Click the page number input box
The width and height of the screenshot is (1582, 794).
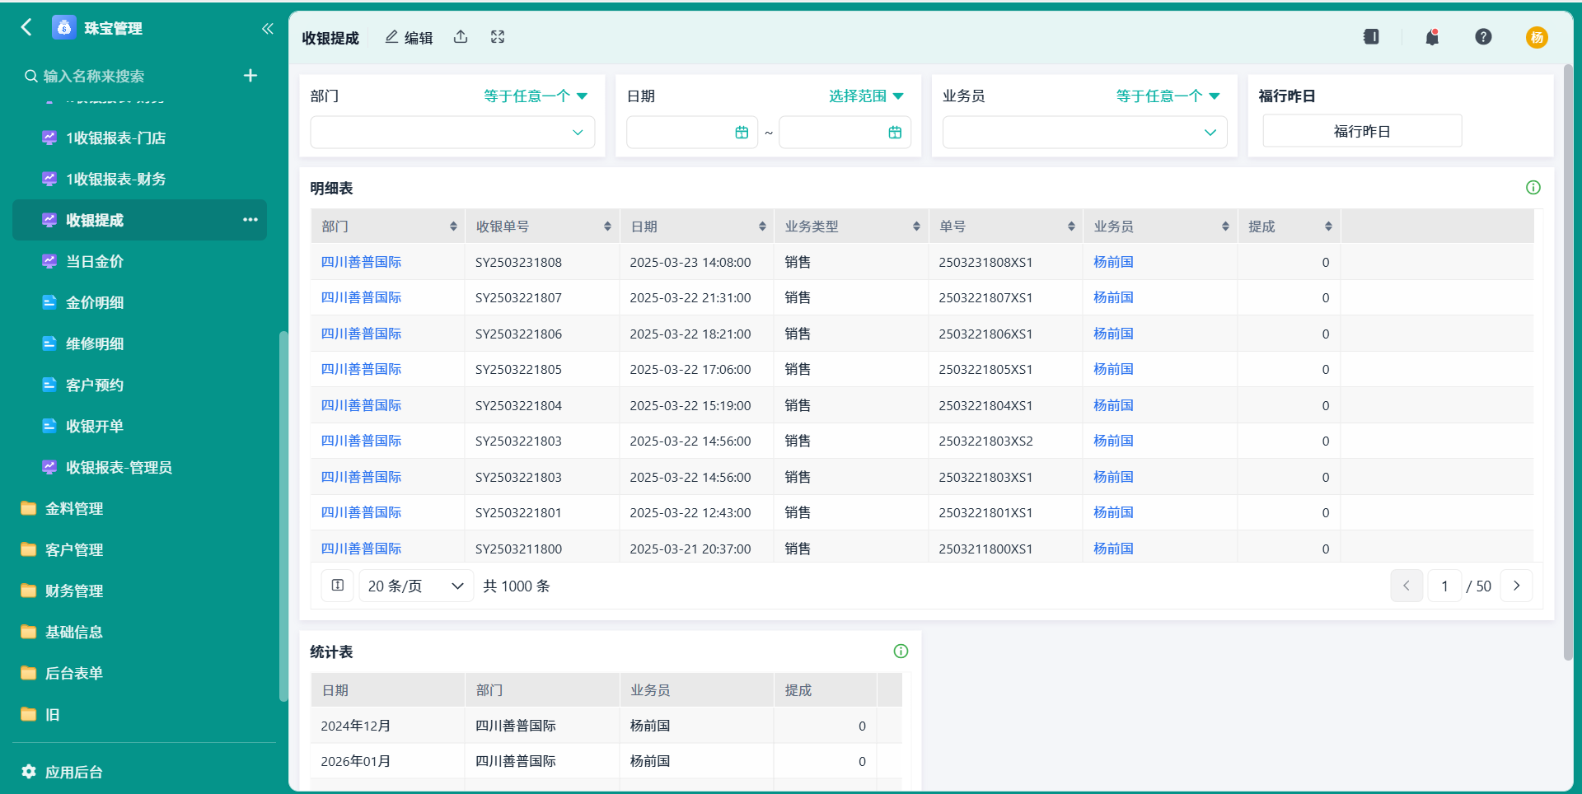coord(1444,586)
